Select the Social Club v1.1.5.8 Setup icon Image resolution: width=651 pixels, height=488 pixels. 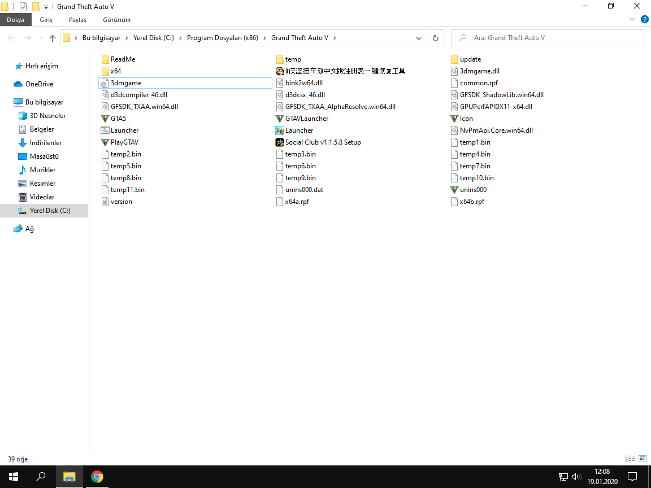[280, 142]
